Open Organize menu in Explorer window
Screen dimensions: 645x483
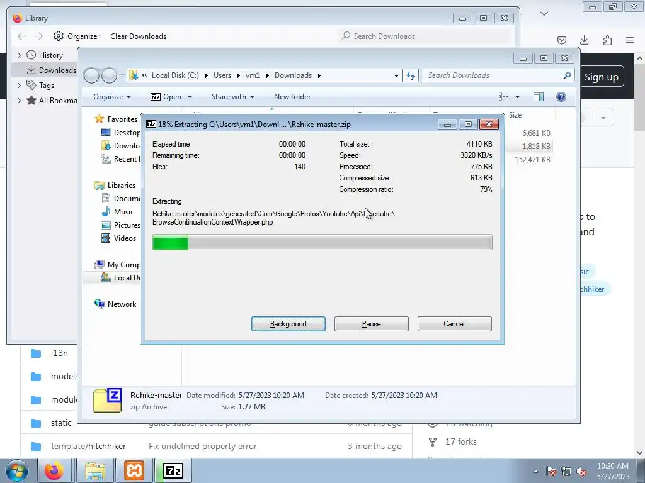coord(112,97)
